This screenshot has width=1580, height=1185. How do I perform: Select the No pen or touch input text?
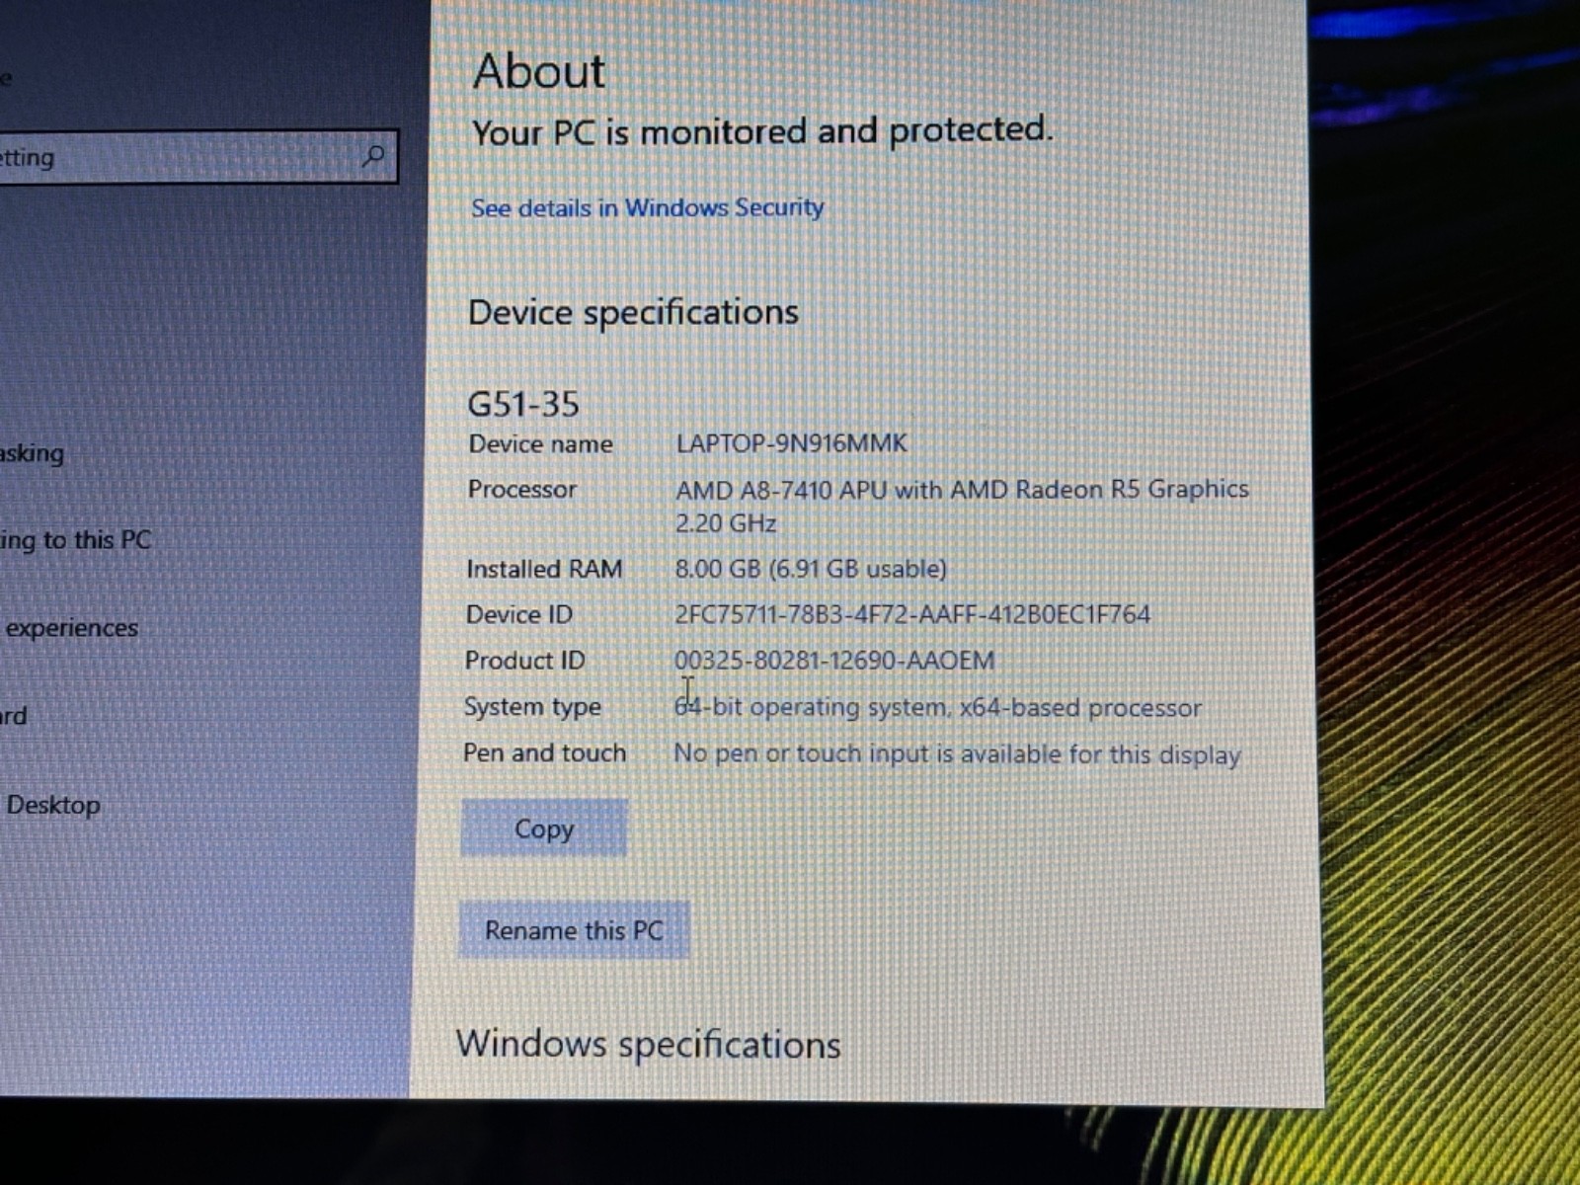pos(803,753)
